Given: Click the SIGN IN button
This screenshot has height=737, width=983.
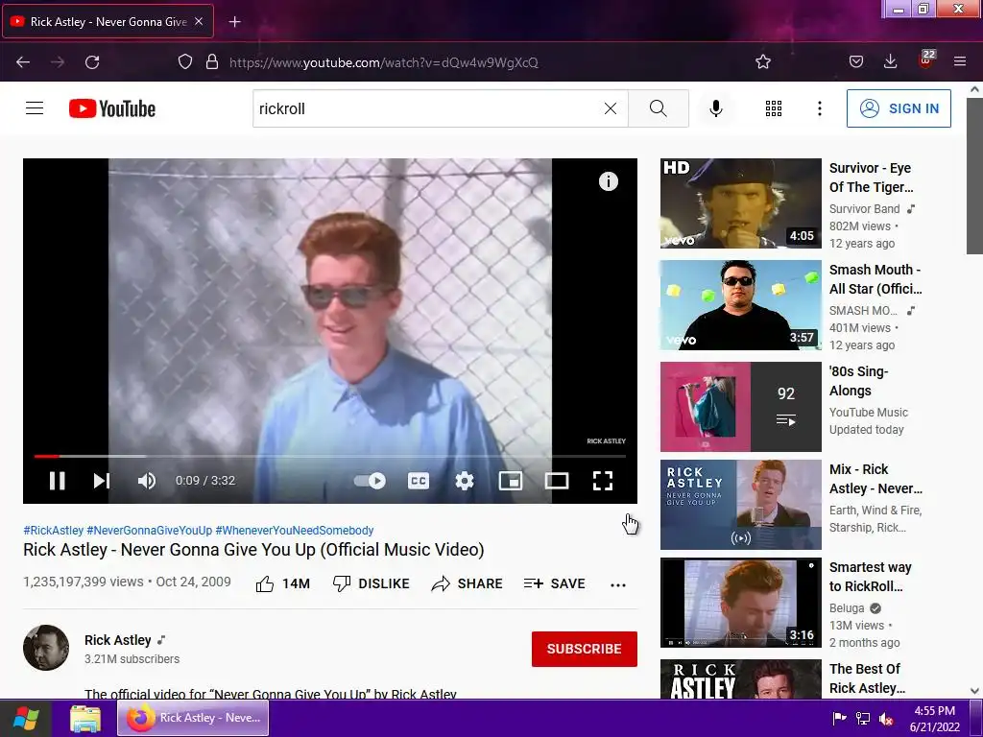Looking at the screenshot, I should point(899,108).
